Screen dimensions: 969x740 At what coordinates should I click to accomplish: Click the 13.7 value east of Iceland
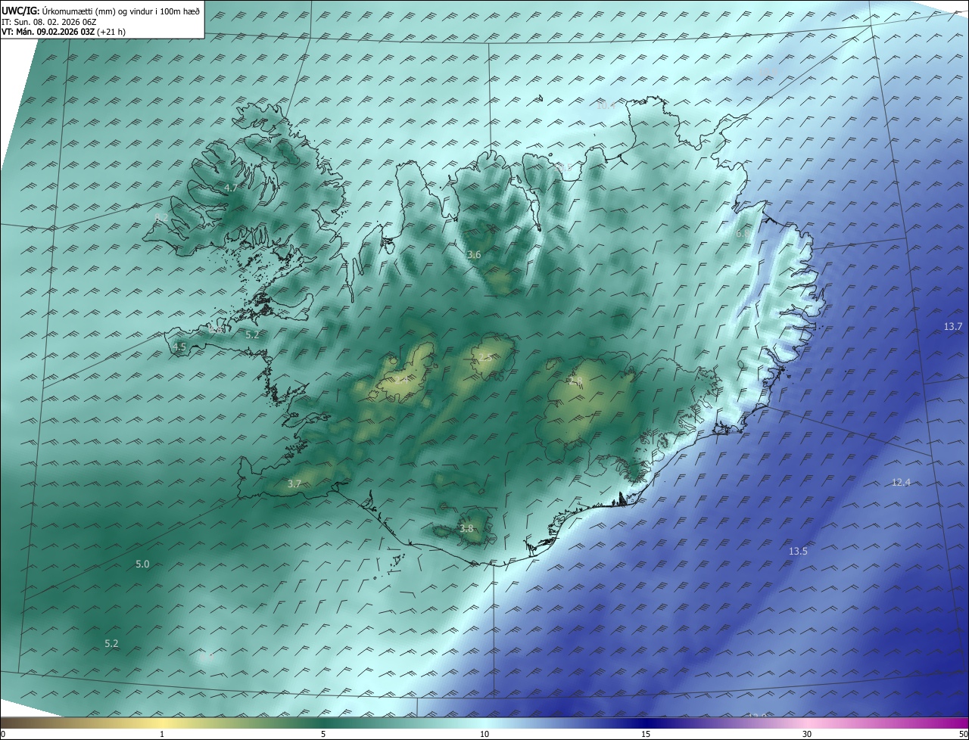click(x=953, y=327)
